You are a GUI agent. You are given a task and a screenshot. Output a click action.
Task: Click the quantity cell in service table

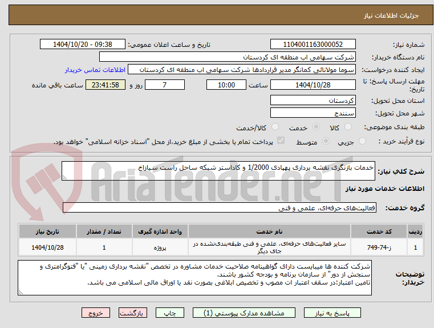[x=104, y=247]
